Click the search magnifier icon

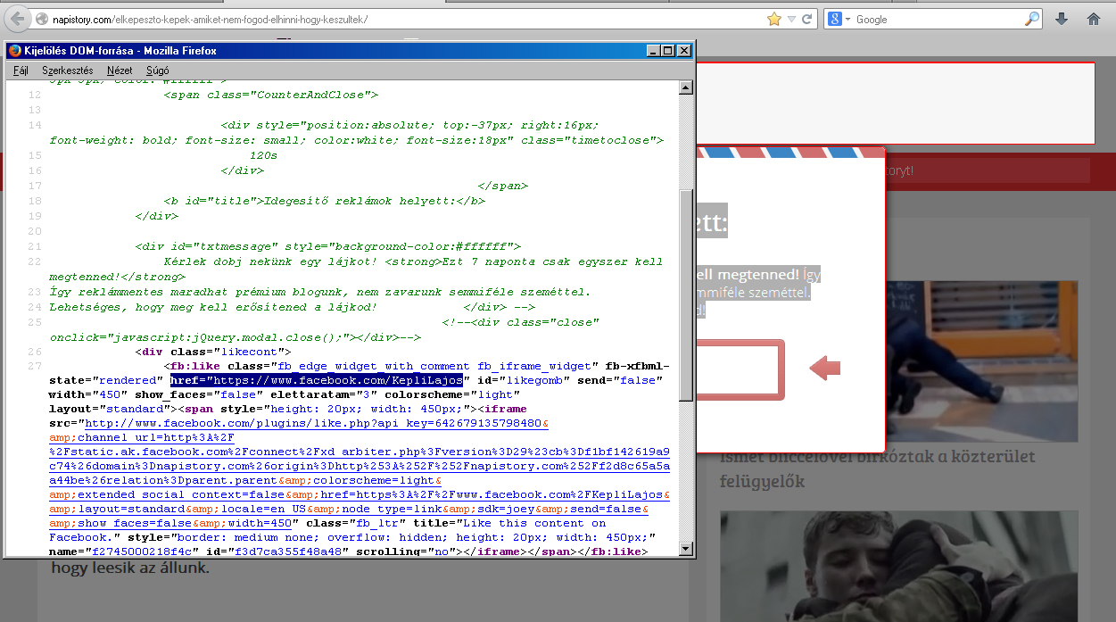tap(1032, 19)
